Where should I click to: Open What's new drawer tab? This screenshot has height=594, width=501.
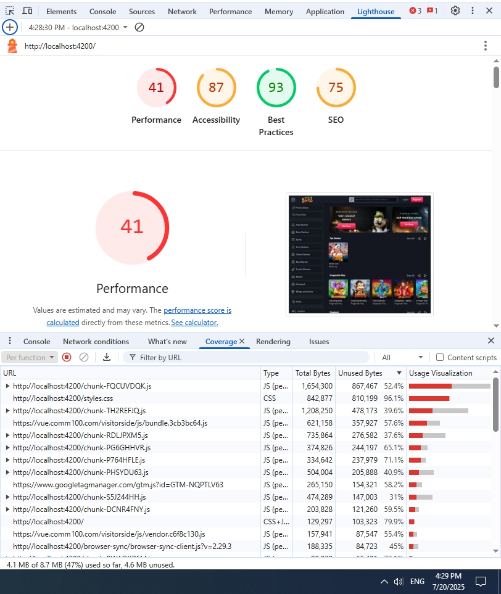click(167, 341)
